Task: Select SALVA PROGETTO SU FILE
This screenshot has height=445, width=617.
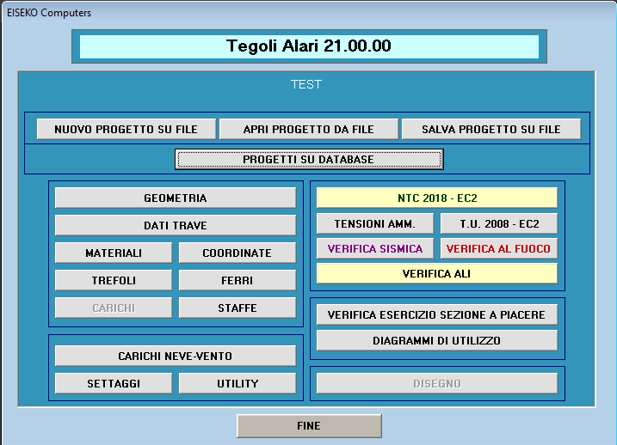Action: pyautogui.click(x=491, y=129)
